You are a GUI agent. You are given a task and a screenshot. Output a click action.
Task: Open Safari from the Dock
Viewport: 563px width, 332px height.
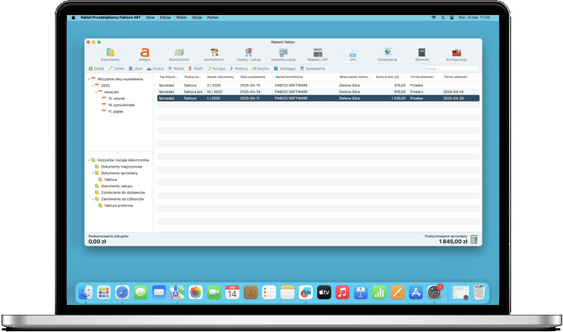click(x=122, y=293)
